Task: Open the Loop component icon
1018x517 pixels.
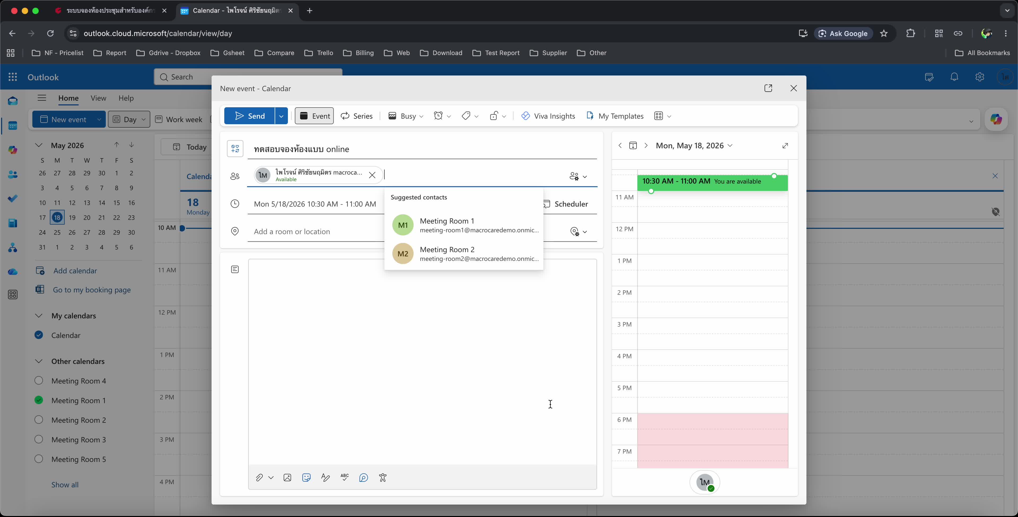Action: click(x=363, y=478)
